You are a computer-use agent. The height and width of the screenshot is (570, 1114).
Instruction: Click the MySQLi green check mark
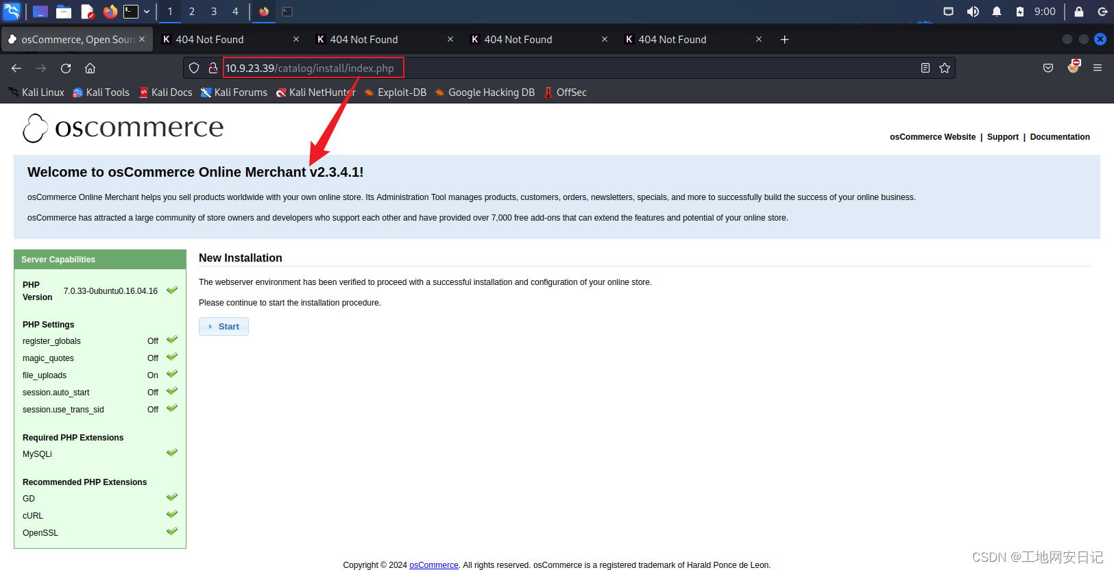coord(172,452)
